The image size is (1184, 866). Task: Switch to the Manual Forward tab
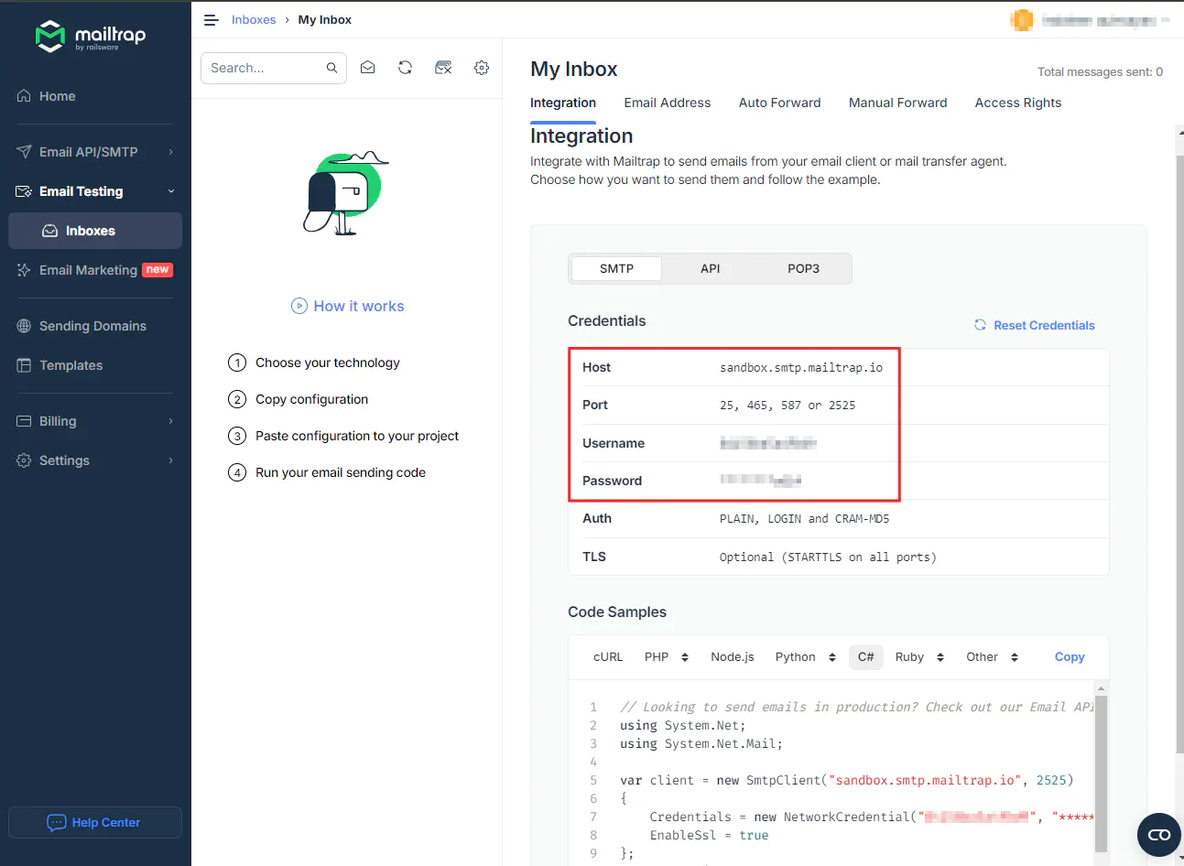pyautogui.click(x=898, y=103)
